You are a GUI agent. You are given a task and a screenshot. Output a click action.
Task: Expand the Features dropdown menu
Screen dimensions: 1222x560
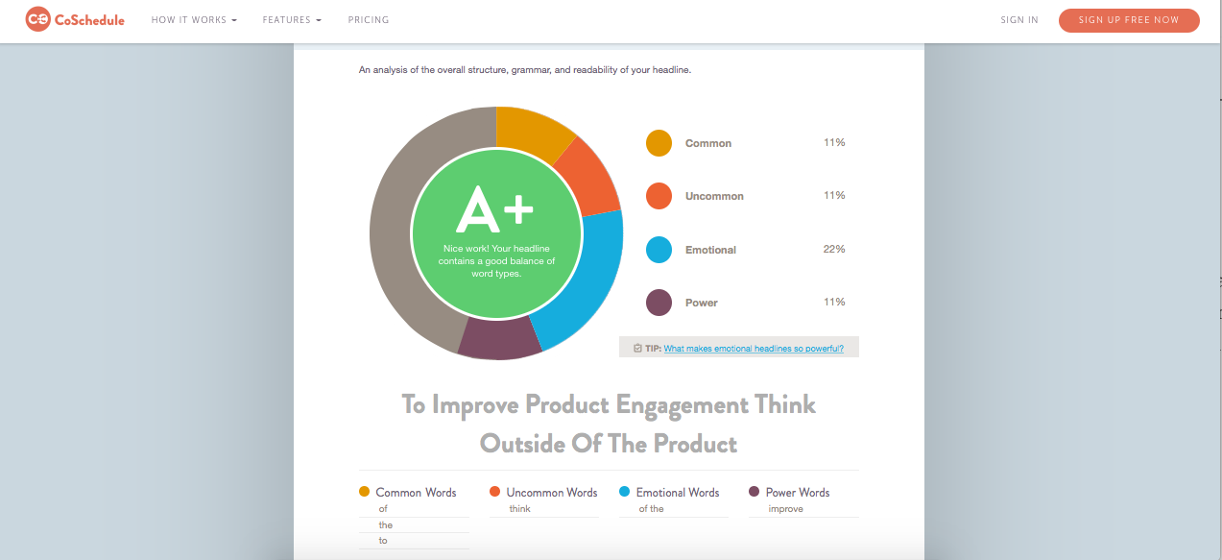click(292, 20)
